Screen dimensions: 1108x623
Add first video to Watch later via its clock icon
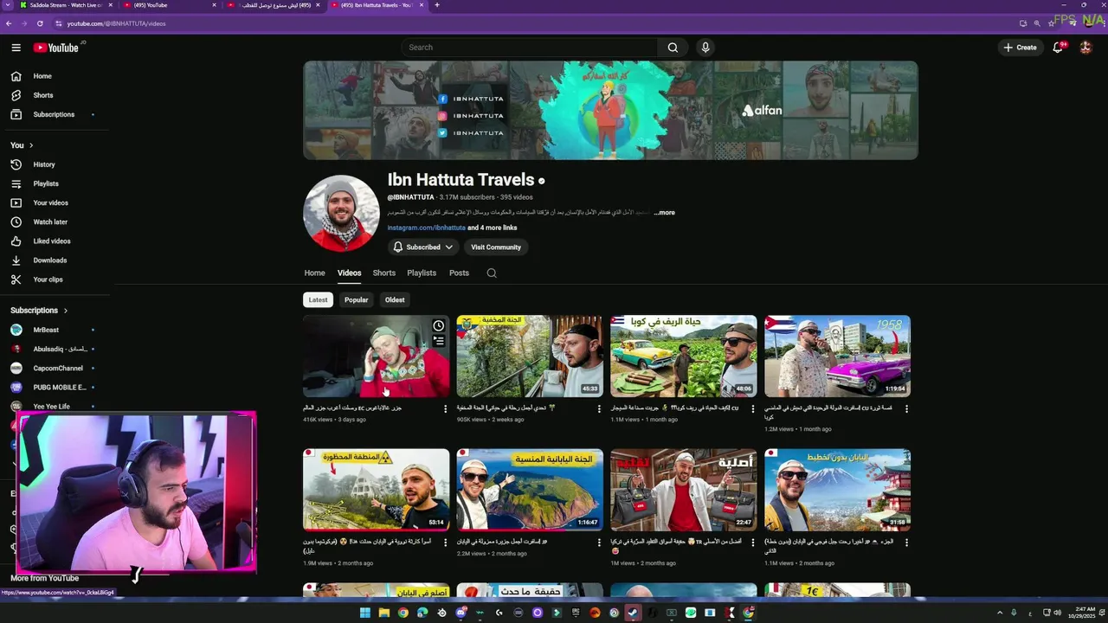pos(439,326)
